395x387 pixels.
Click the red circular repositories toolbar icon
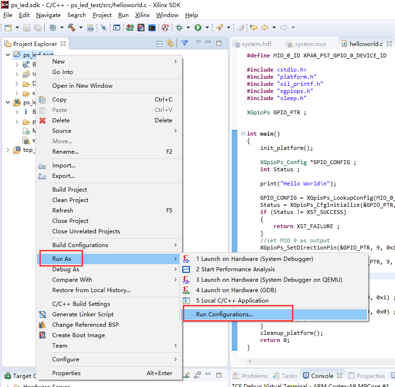point(165,28)
